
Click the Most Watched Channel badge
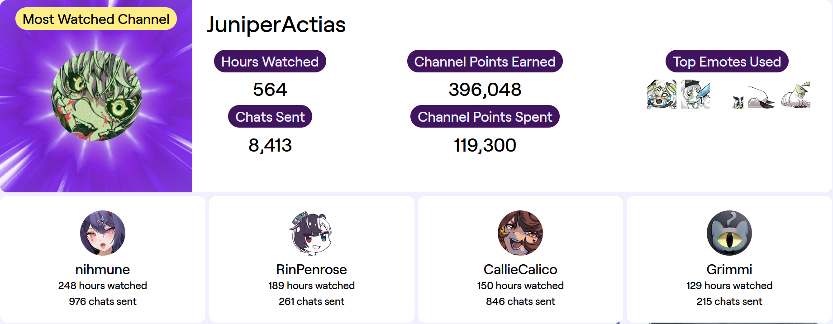96,19
